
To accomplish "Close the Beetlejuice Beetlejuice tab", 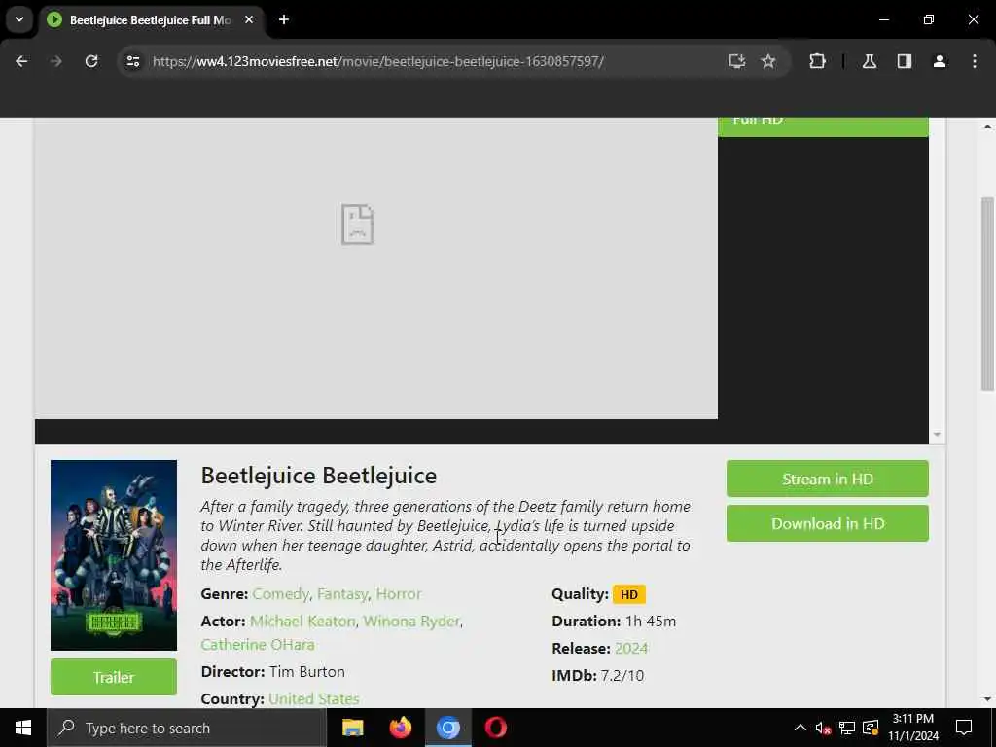I will 249,19.
